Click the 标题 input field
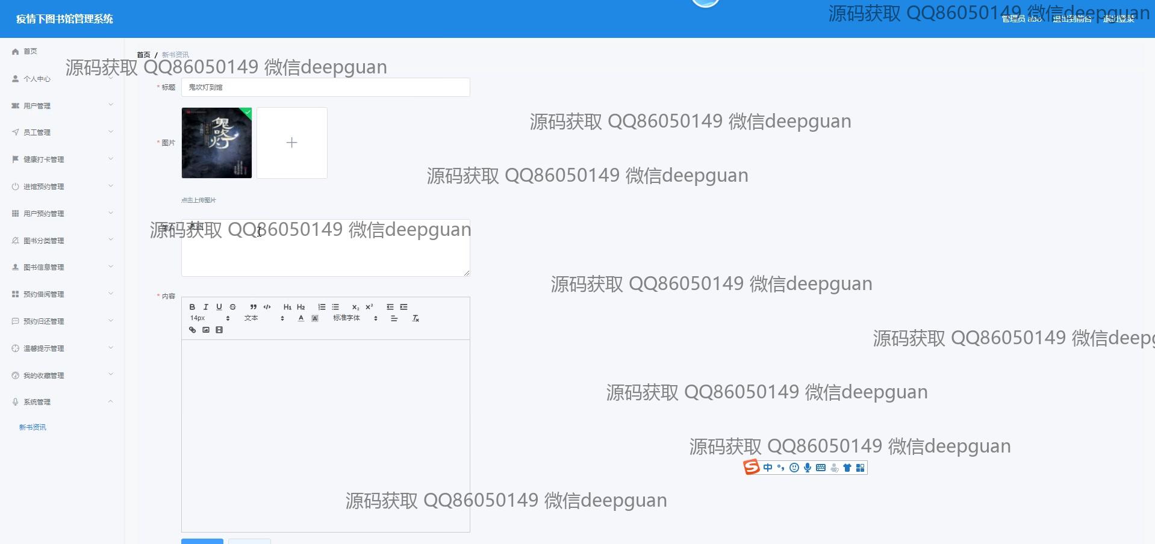The height and width of the screenshot is (544, 1155). tap(326, 87)
